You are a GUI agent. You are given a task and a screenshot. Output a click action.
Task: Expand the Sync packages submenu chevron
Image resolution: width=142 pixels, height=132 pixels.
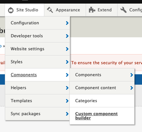click(67, 114)
